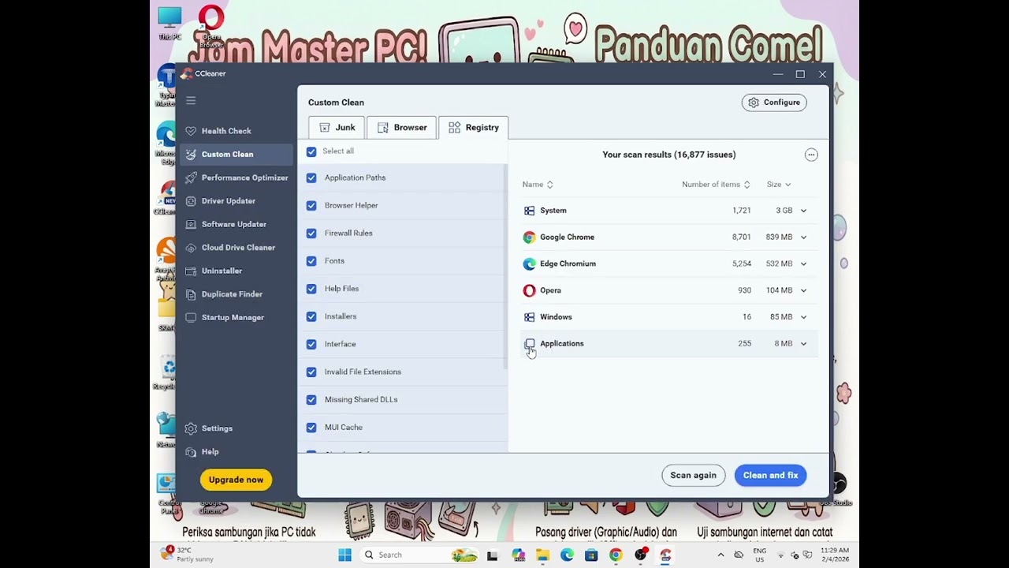This screenshot has width=1009, height=568.
Task: Click the Edge Chromium icon in results
Action: (529, 264)
